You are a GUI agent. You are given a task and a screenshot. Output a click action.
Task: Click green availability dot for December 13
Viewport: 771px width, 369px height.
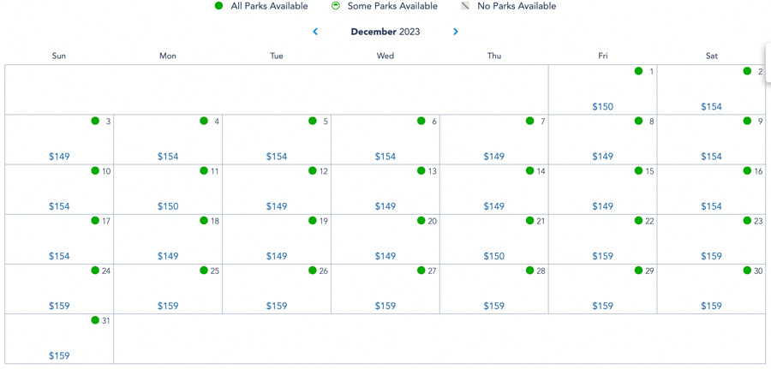pyautogui.click(x=421, y=171)
